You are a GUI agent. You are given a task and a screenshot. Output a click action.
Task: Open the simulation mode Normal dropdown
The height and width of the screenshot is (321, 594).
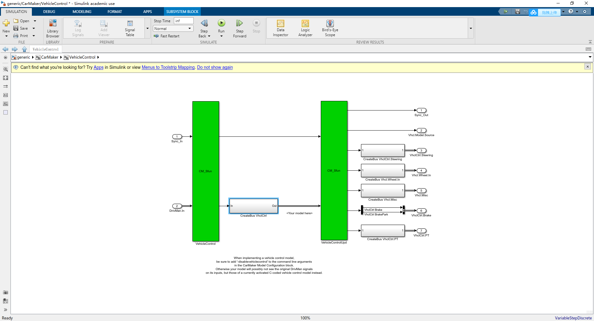click(173, 28)
